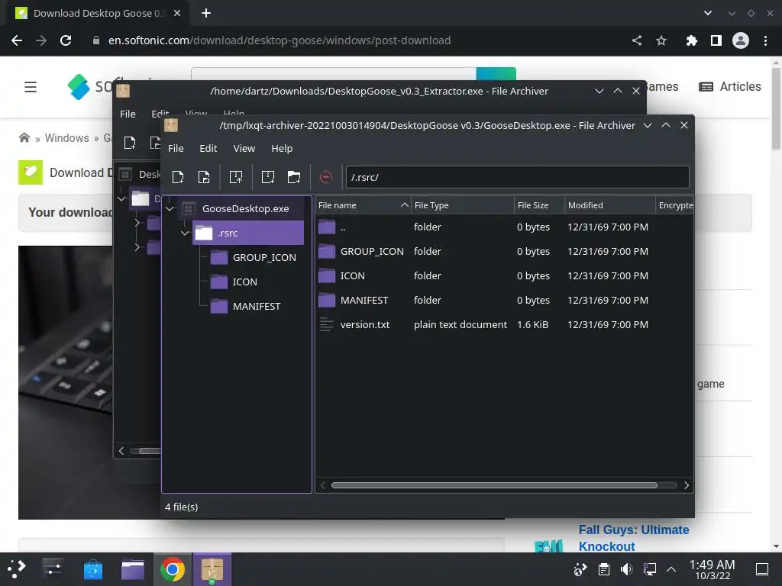Reload page with Chrome refresh icon
The width and height of the screenshot is (782, 586).
point(66,40)
